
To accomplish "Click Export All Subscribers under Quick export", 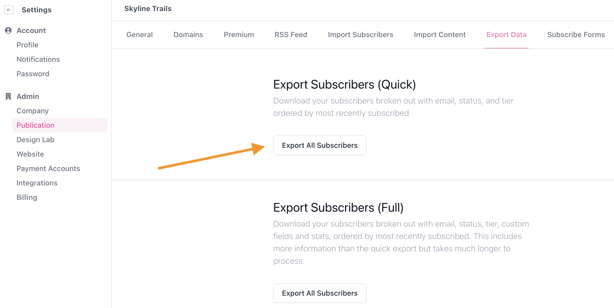I will 320,145.
